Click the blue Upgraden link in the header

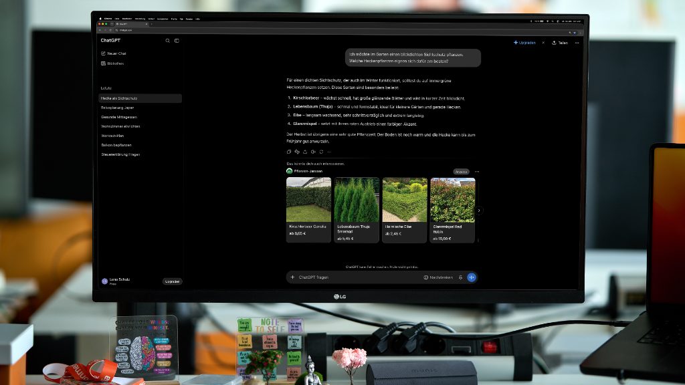click(524, 43)
